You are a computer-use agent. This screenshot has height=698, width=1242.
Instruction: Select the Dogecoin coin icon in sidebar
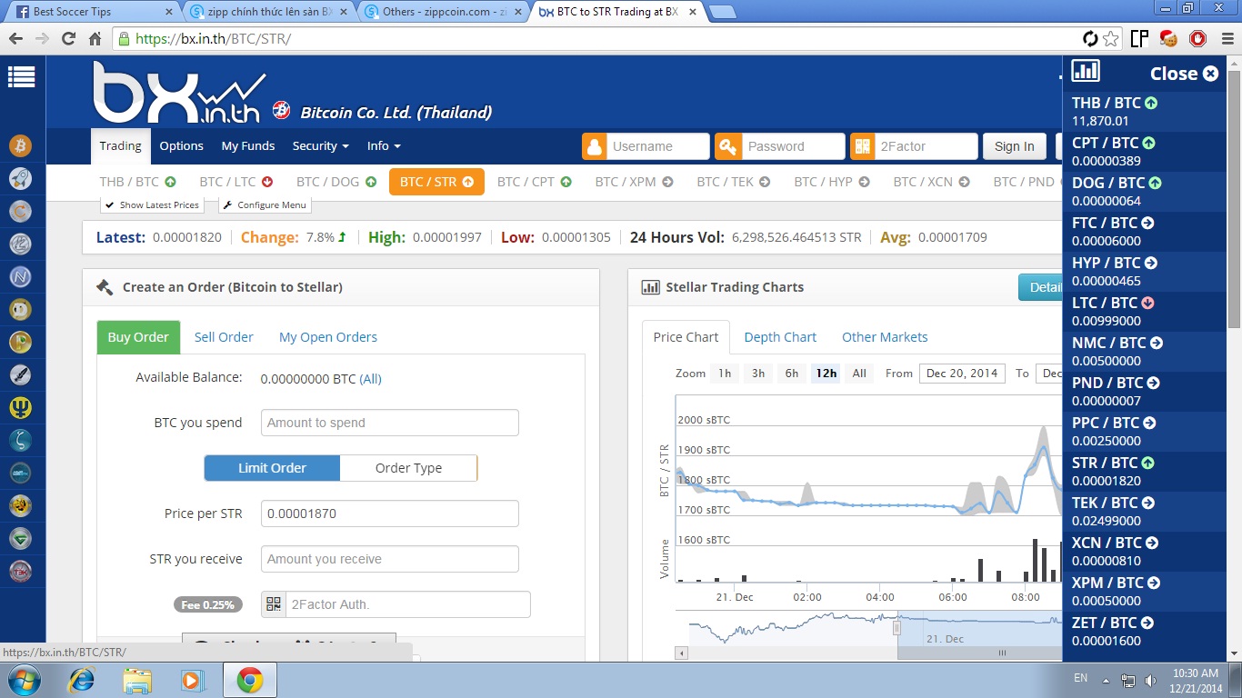click(21, 310)
